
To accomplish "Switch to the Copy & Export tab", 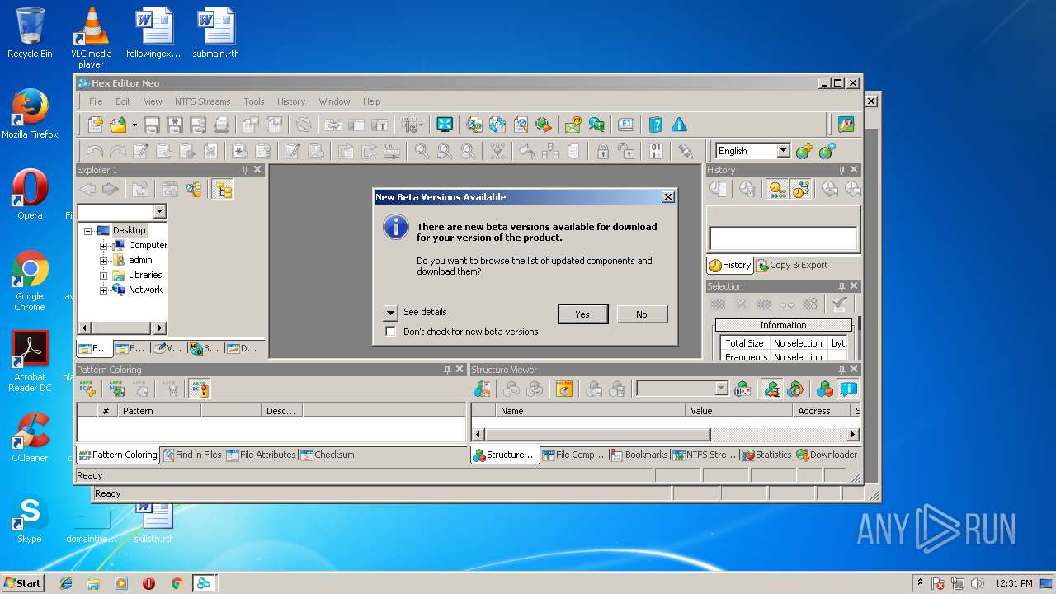I will pyautogui.click(x=792, y=265).
